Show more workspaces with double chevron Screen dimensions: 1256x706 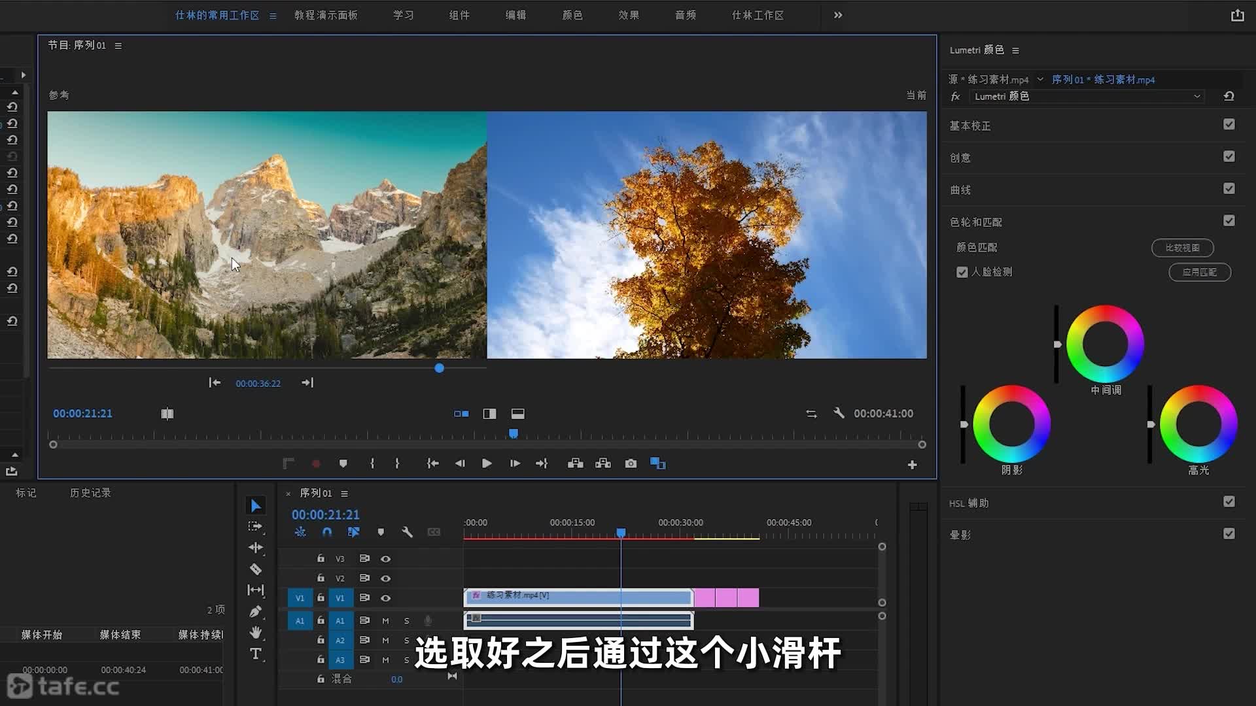(838, 15)
